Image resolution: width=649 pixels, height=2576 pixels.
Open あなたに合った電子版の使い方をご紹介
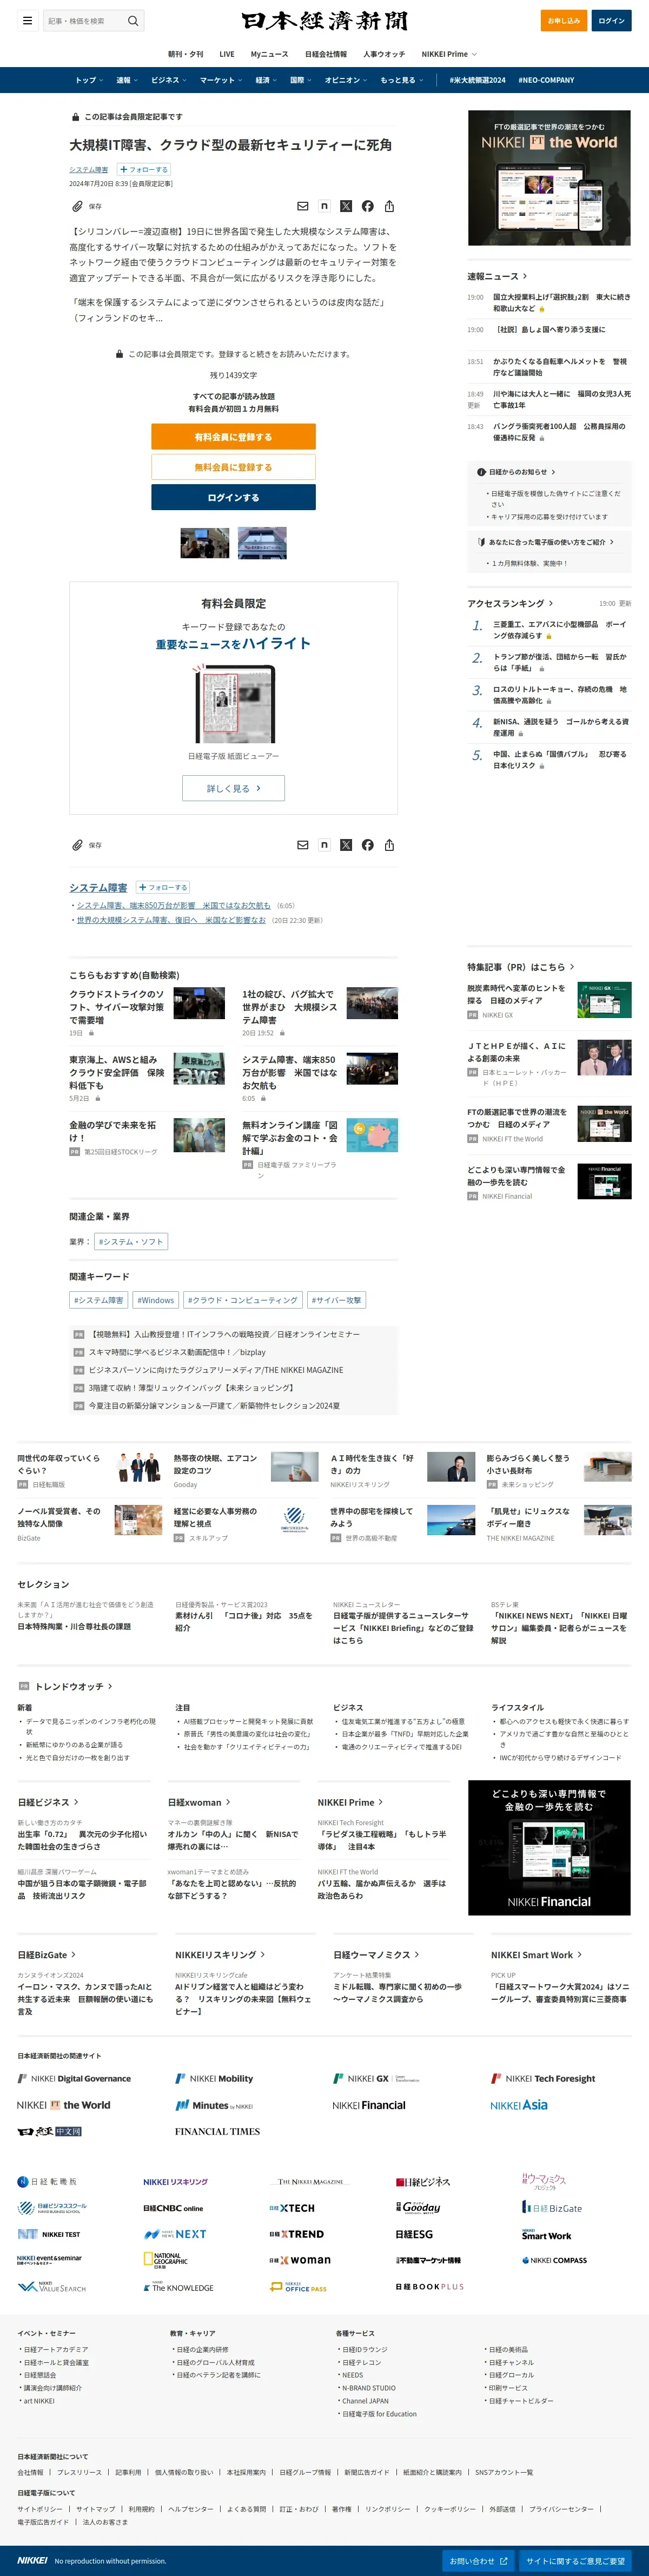tap(545, 542)
